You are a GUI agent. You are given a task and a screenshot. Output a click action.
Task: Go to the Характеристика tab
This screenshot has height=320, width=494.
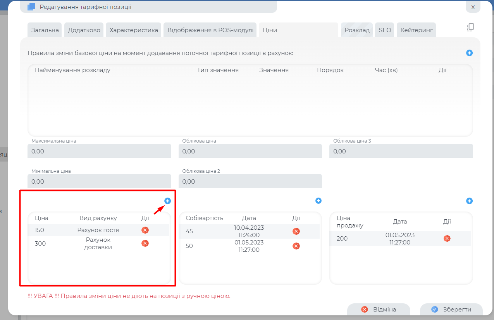click(134, 30)
